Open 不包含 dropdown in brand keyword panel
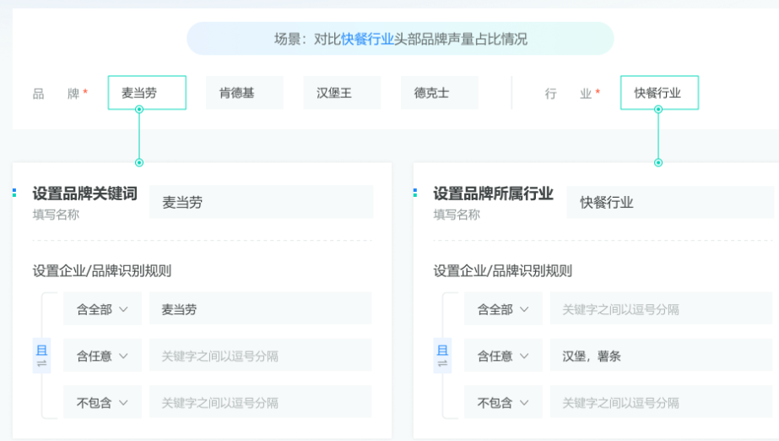The height and width of the screenshot is (441, 779). [102, 403]
